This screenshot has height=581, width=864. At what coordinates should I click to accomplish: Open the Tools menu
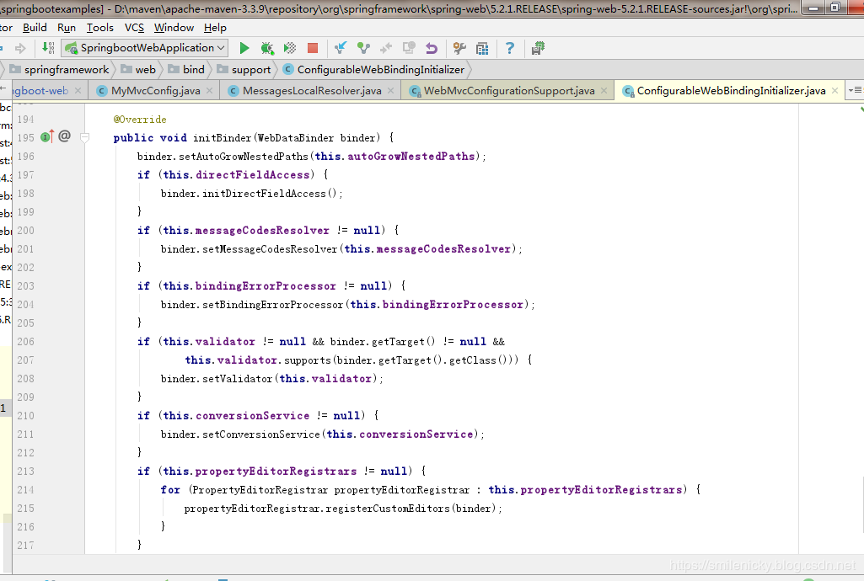pyautogui.click(x=99, y=28)
